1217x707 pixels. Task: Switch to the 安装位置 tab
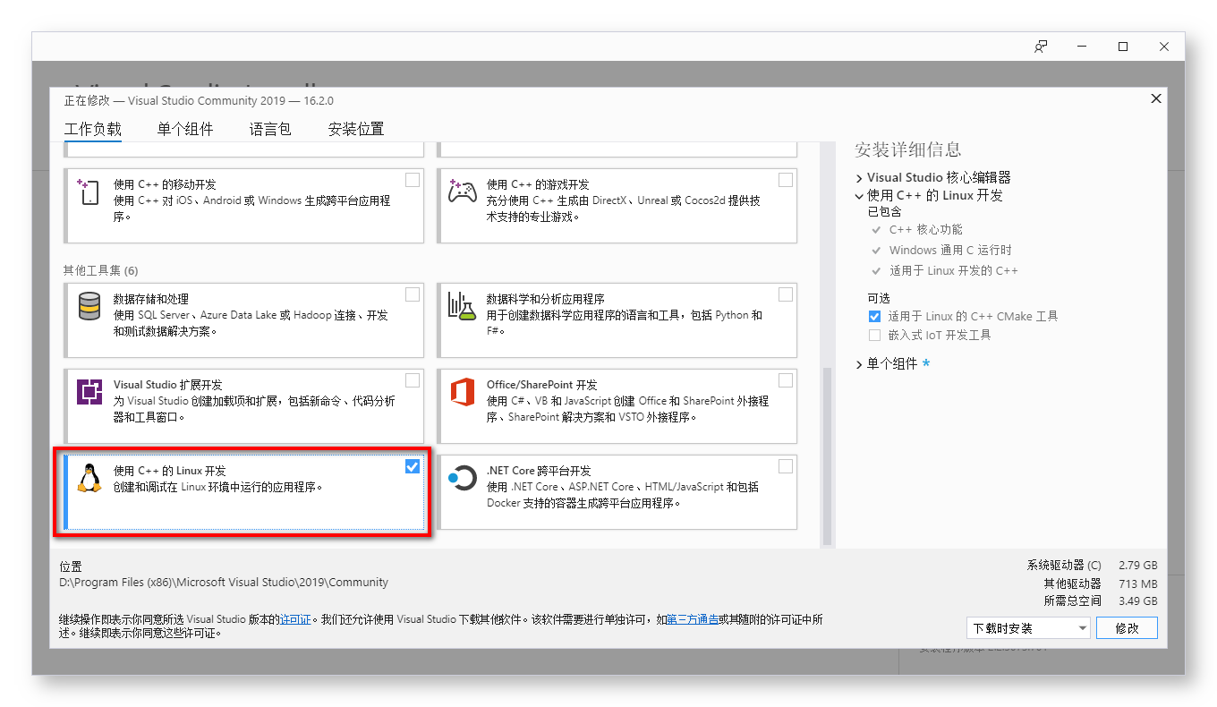coord(354,129)
